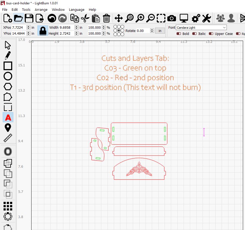Zoom out with the minus magnifier
Viewport: 245px width, 230px height.
pos(151,18)
